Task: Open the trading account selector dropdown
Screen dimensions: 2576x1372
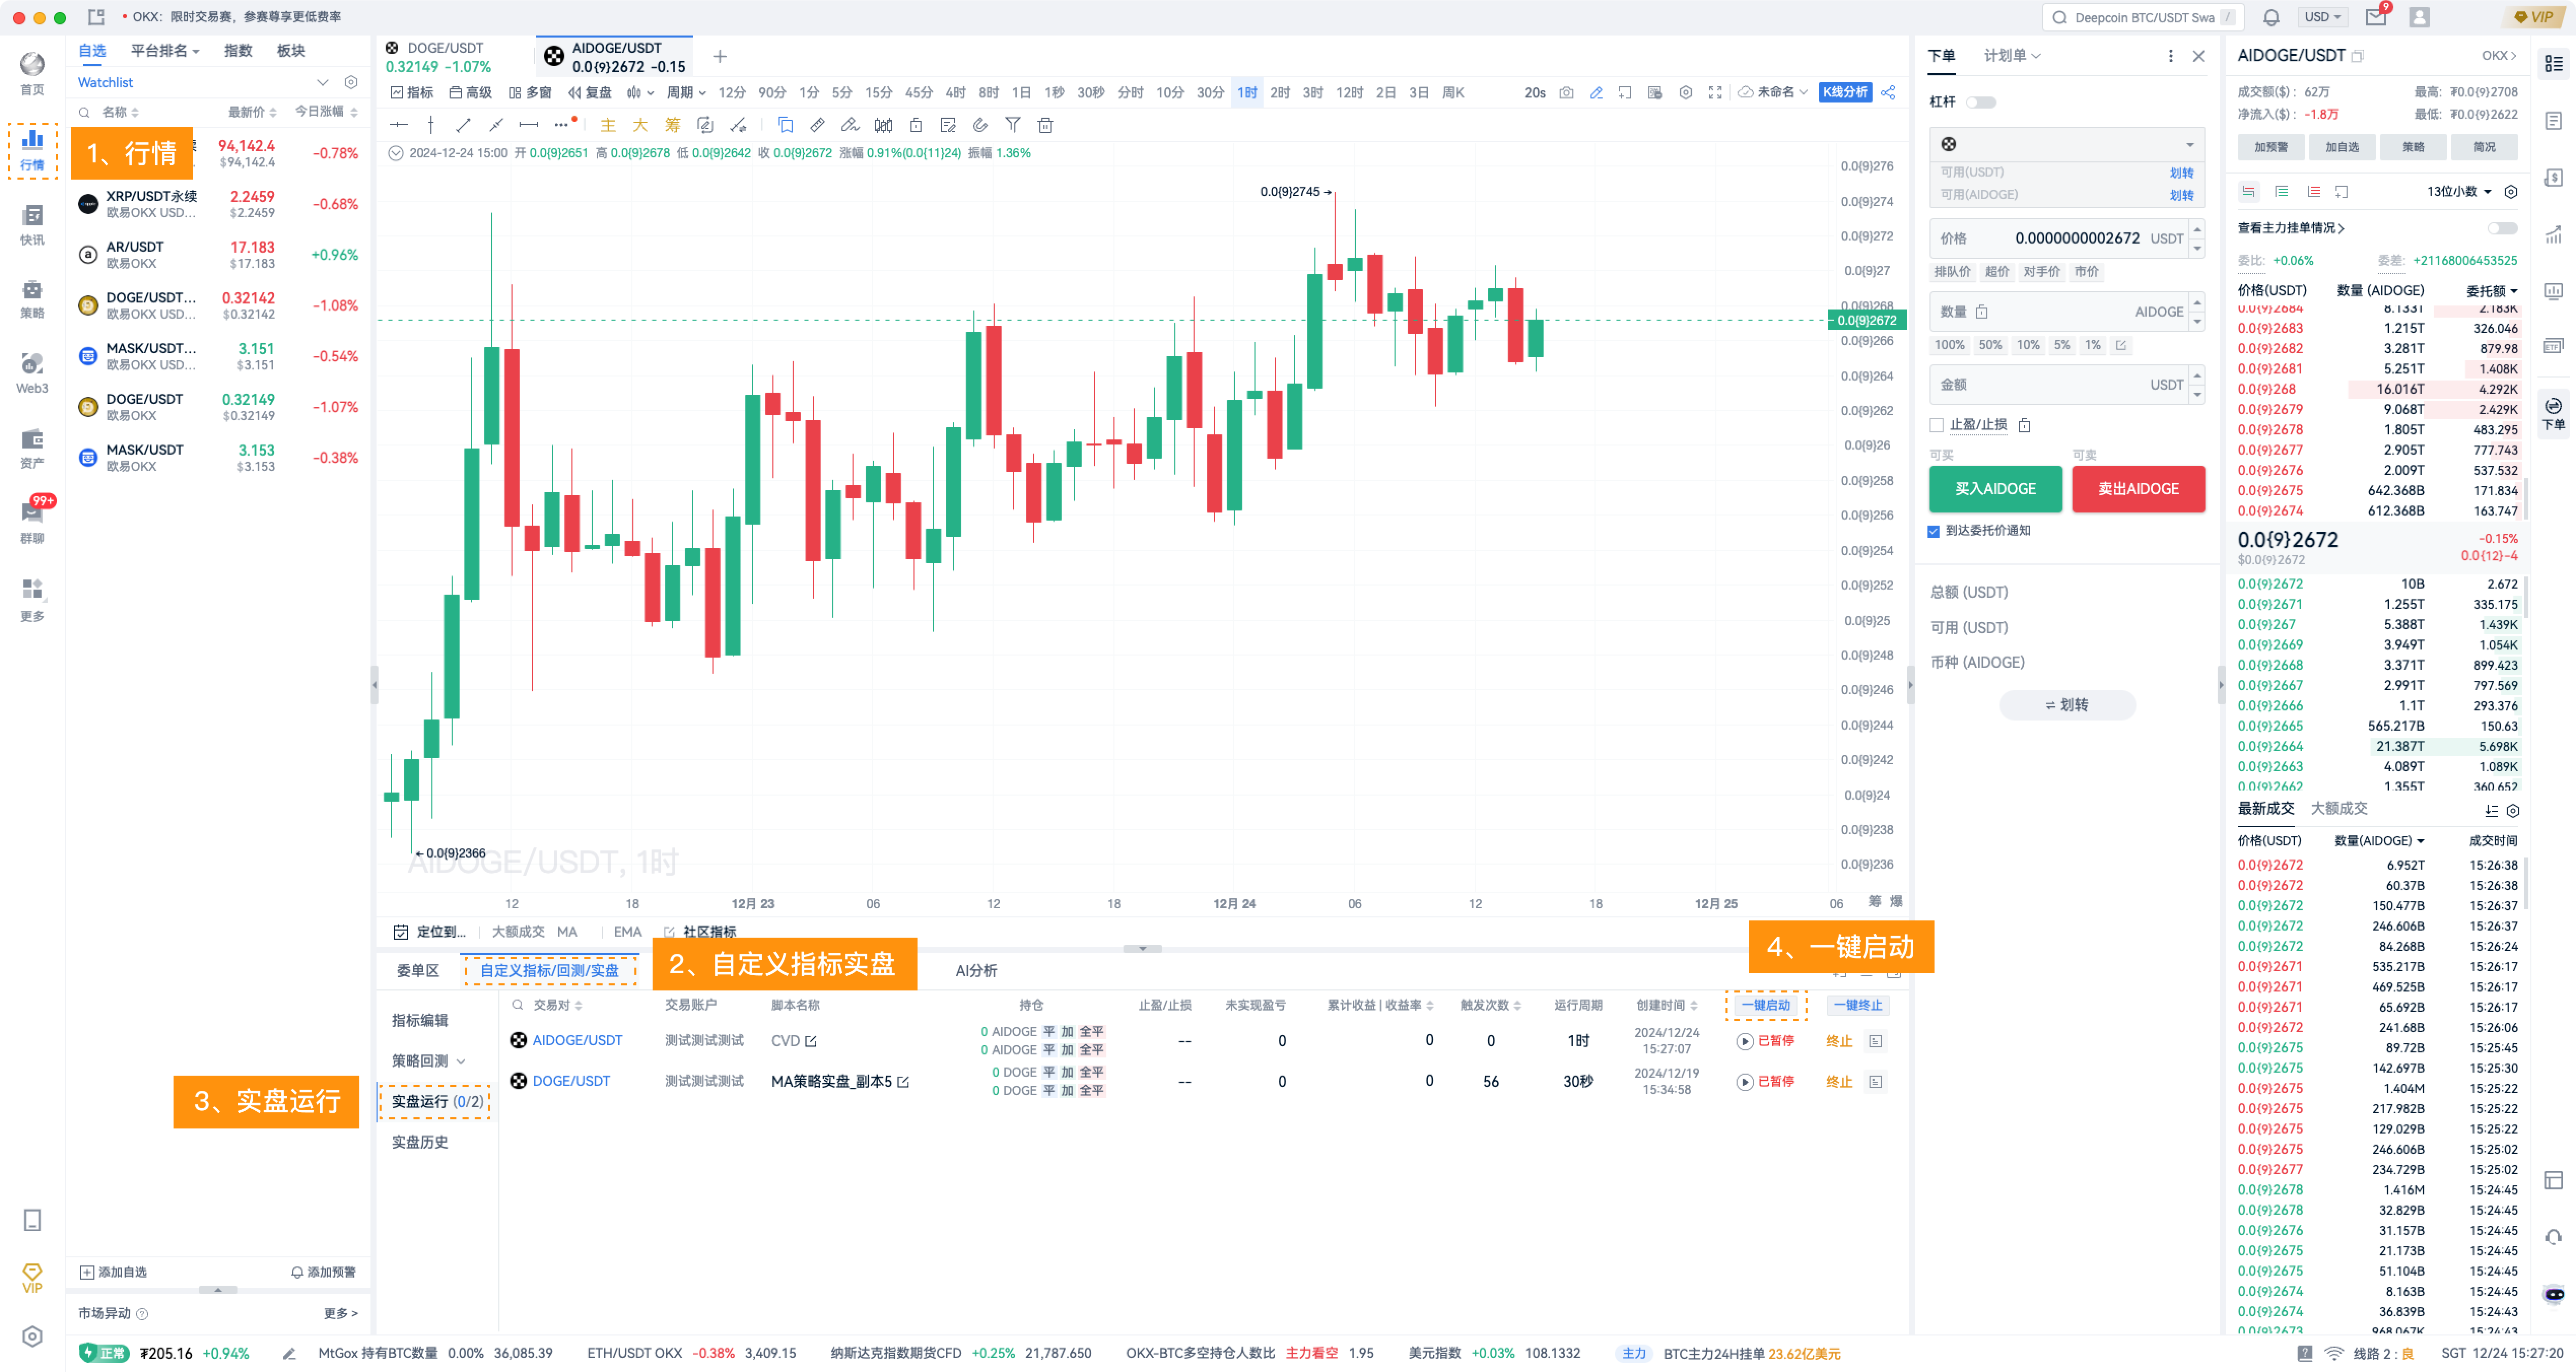Action: point(2066,145)
